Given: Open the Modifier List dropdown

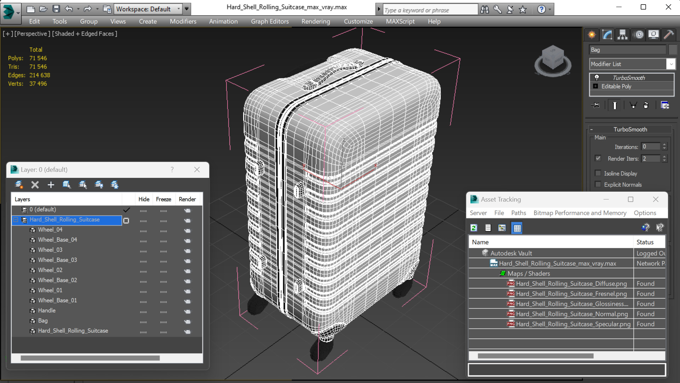Looking at the screenshot, I should pos(671,64).
